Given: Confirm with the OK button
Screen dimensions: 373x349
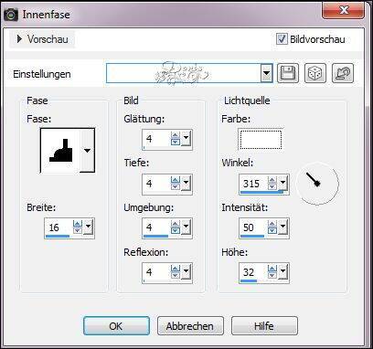Looking at the screenshot, I should (116, 326).
